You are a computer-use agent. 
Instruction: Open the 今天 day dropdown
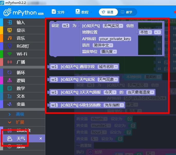[x=110, y=92]
